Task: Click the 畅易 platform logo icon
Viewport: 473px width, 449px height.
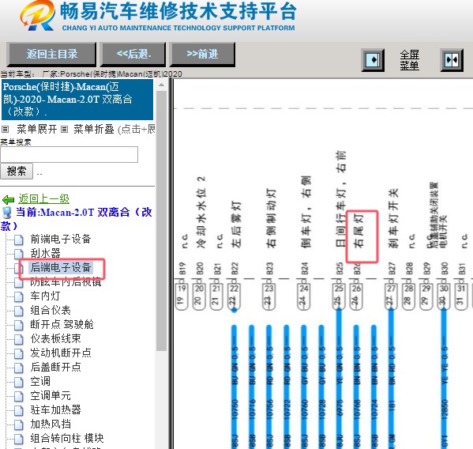Action: point(38,16)
